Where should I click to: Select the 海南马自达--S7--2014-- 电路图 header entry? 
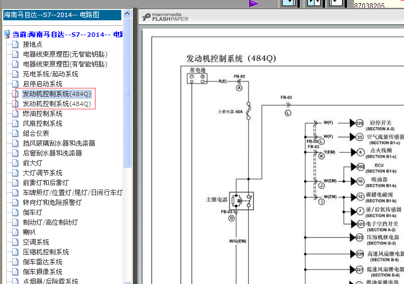pos(62,15)
